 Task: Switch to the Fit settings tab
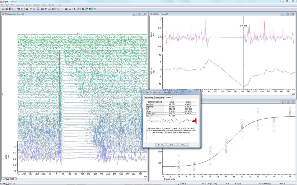click(149, 98)
